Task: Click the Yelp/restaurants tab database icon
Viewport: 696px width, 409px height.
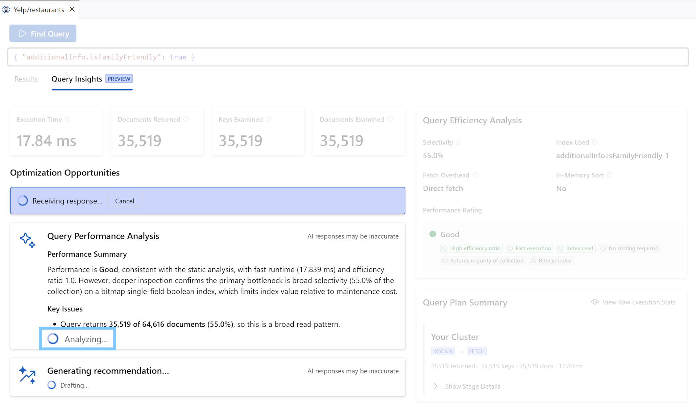Action: [x=6, y=9]
